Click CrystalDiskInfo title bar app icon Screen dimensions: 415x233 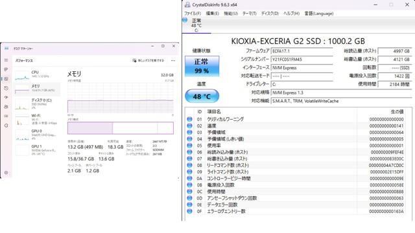tap(187, 5)
